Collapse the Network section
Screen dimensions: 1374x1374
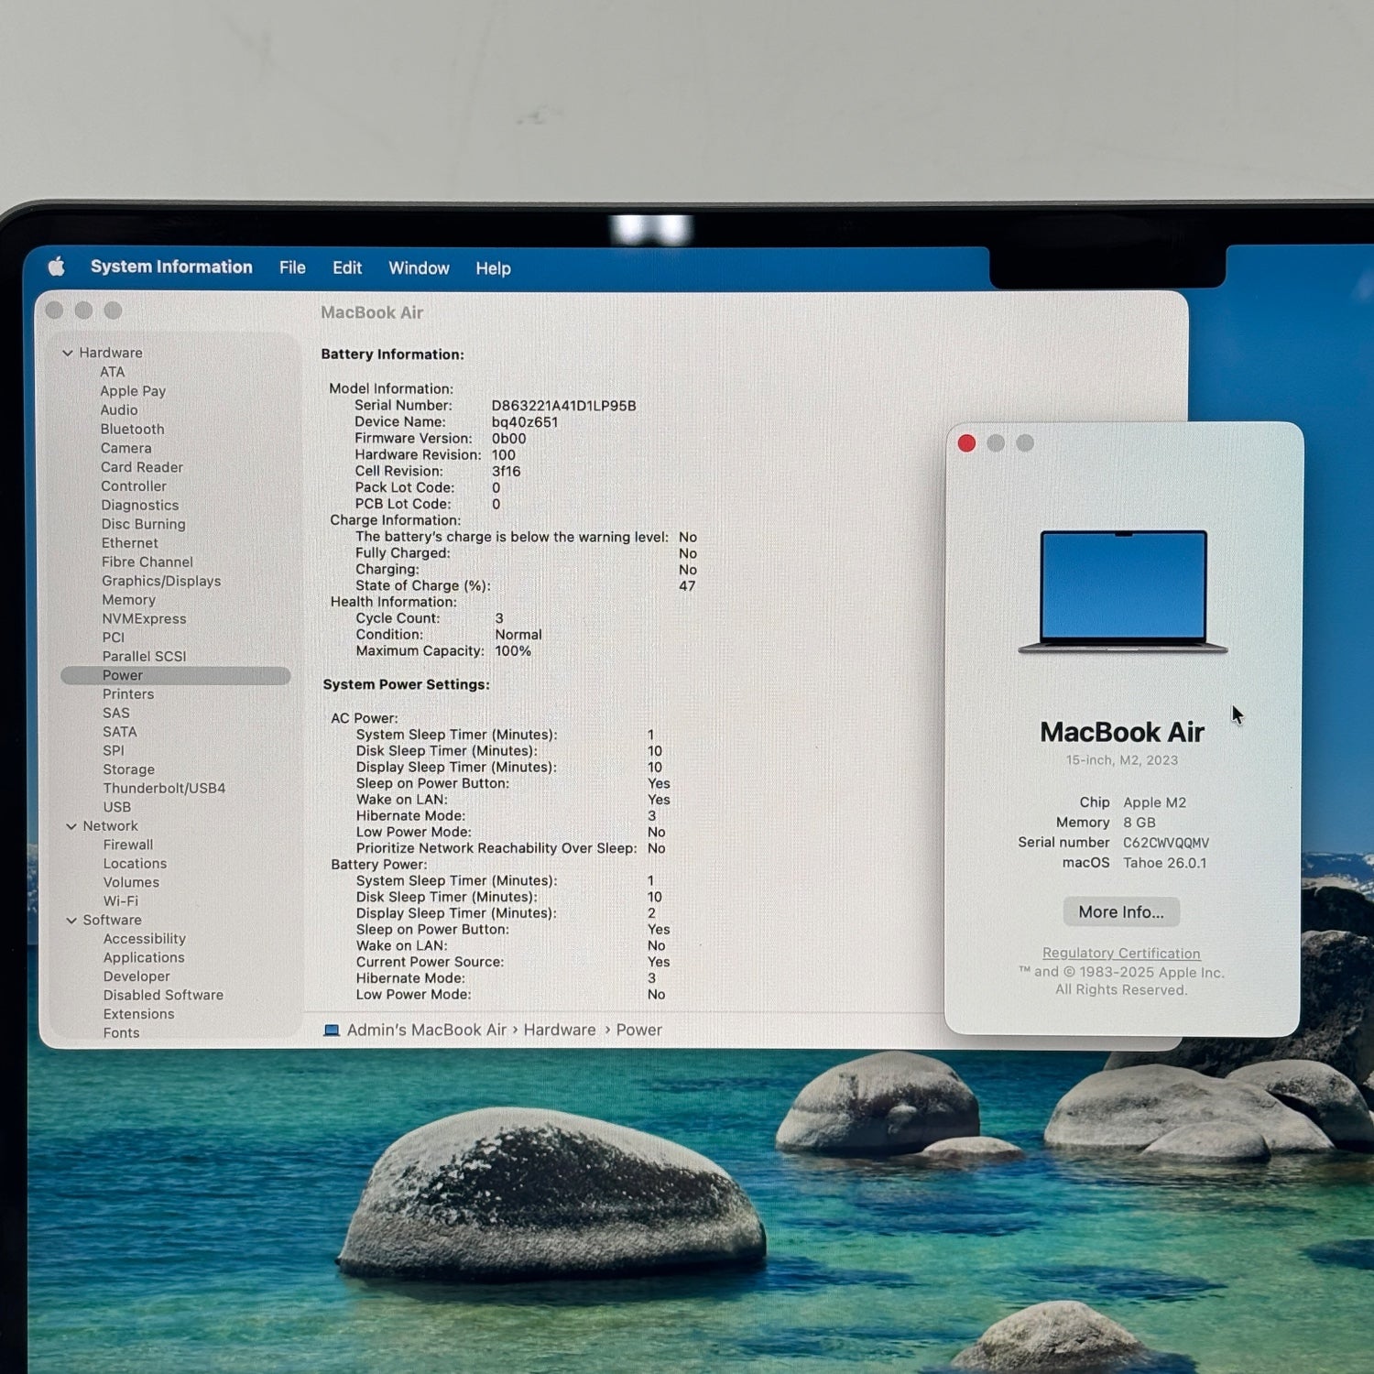click(x=71, y=826)
